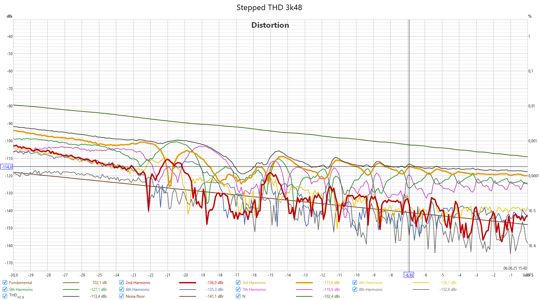Click the 1E-6 right axis label

pyautogui.click(x=532, y=246)
